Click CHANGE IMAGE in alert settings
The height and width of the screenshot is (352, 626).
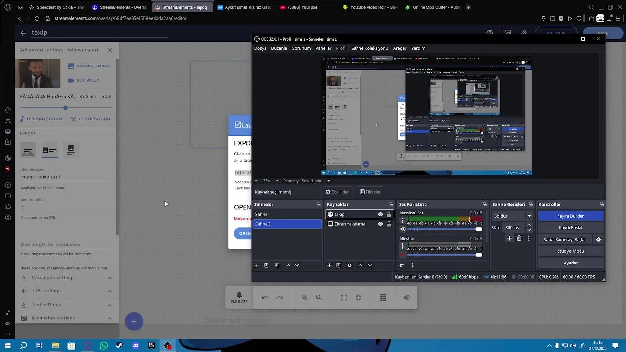point(89,66)
